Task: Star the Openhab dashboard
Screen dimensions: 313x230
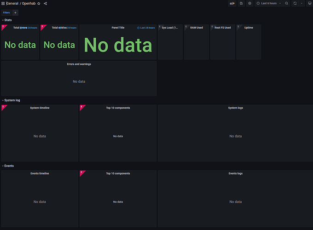Action: tap(39, 3)
